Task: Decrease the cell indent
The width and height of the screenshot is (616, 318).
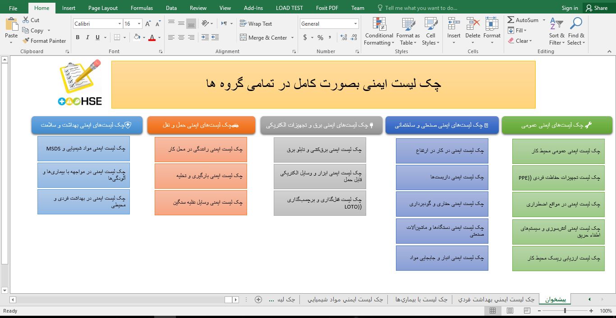Action: 205,37
